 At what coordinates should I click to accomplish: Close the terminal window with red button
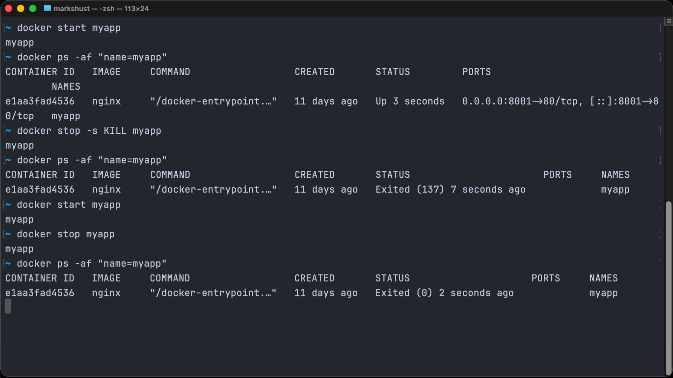(9, 8)
